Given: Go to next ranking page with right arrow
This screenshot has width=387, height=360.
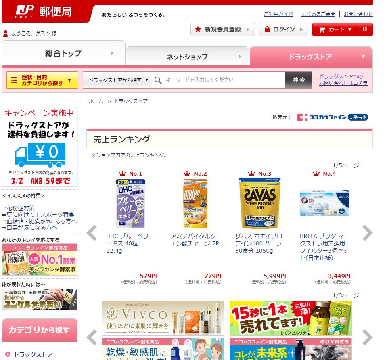Looking at the screenshot, I should (x=368, y=232).
